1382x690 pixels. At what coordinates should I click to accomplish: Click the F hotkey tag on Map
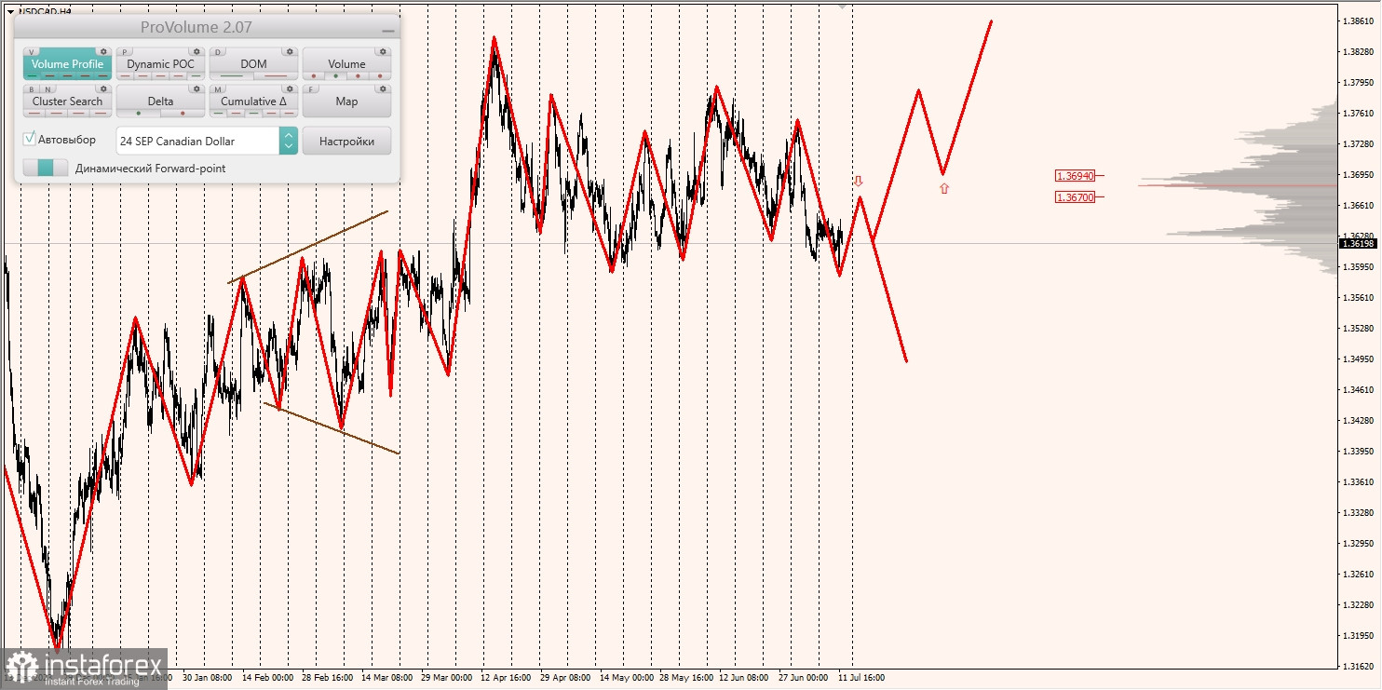coord(311,89)
